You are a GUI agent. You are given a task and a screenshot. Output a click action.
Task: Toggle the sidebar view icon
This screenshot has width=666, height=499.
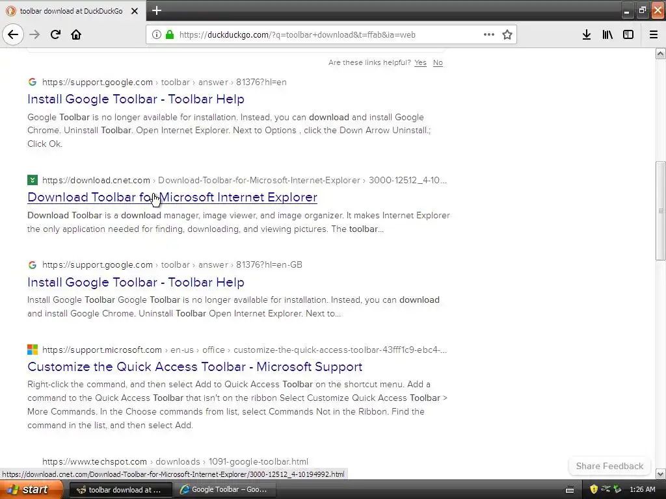pyautogui.click(x=628, y=34)
